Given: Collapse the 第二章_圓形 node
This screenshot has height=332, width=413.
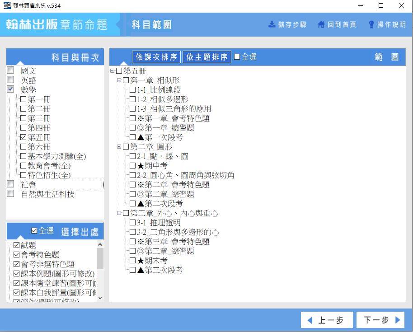Looking at the screenshot, I should tap(119, 147).
